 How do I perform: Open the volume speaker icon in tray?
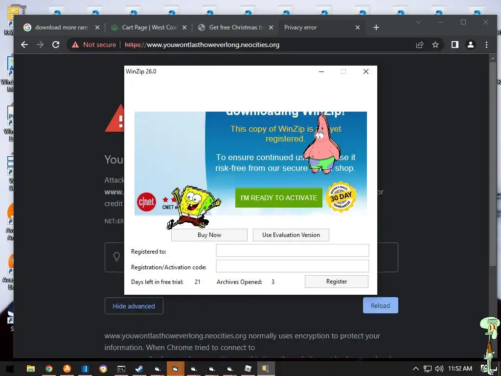click(x=439, y=369)
